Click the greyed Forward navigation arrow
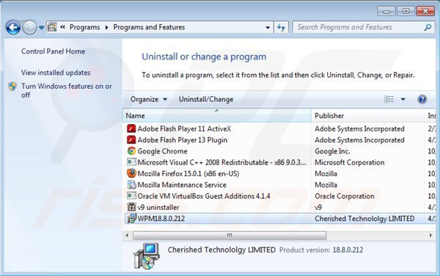Image resolution: width=440 pixels, height=276 pixels. click(x=29, y=27)
